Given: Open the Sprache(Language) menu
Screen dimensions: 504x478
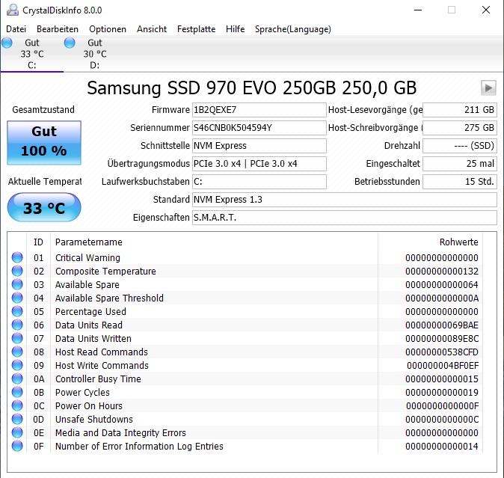Looking at the screenshot, I should 293,29.
